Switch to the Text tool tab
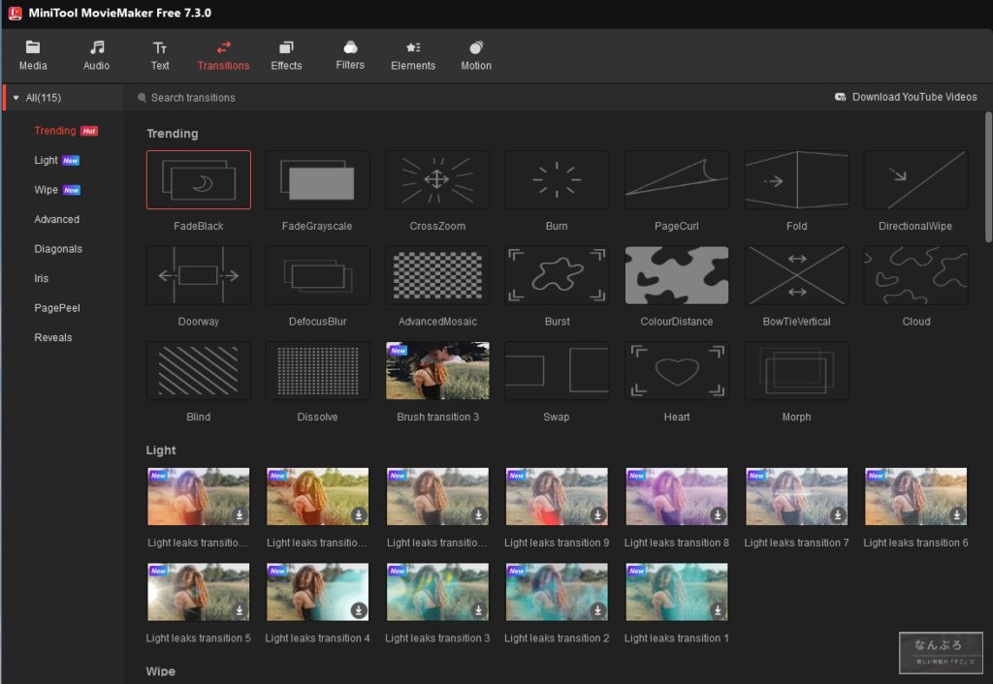993x684 pixels. 160,55
